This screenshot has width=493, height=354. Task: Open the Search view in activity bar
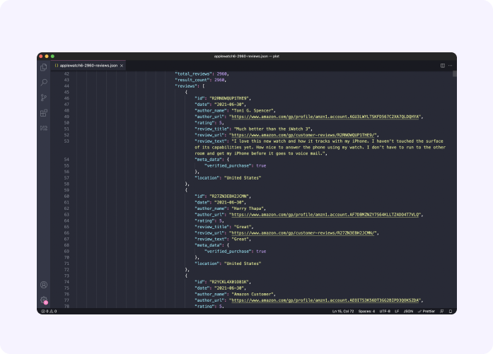[x=44, y=82]
